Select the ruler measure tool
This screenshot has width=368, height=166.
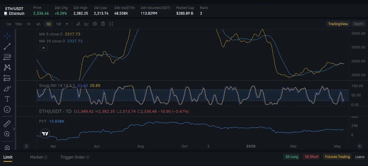point(7,124)
